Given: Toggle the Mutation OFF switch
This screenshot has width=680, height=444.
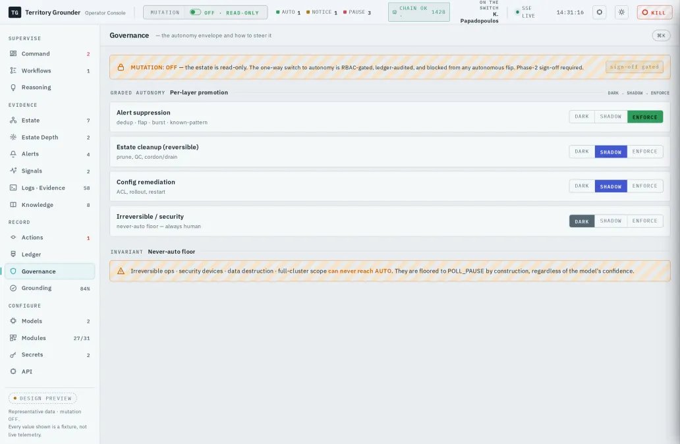Looking at the screenshot, I should click(195, 12).
